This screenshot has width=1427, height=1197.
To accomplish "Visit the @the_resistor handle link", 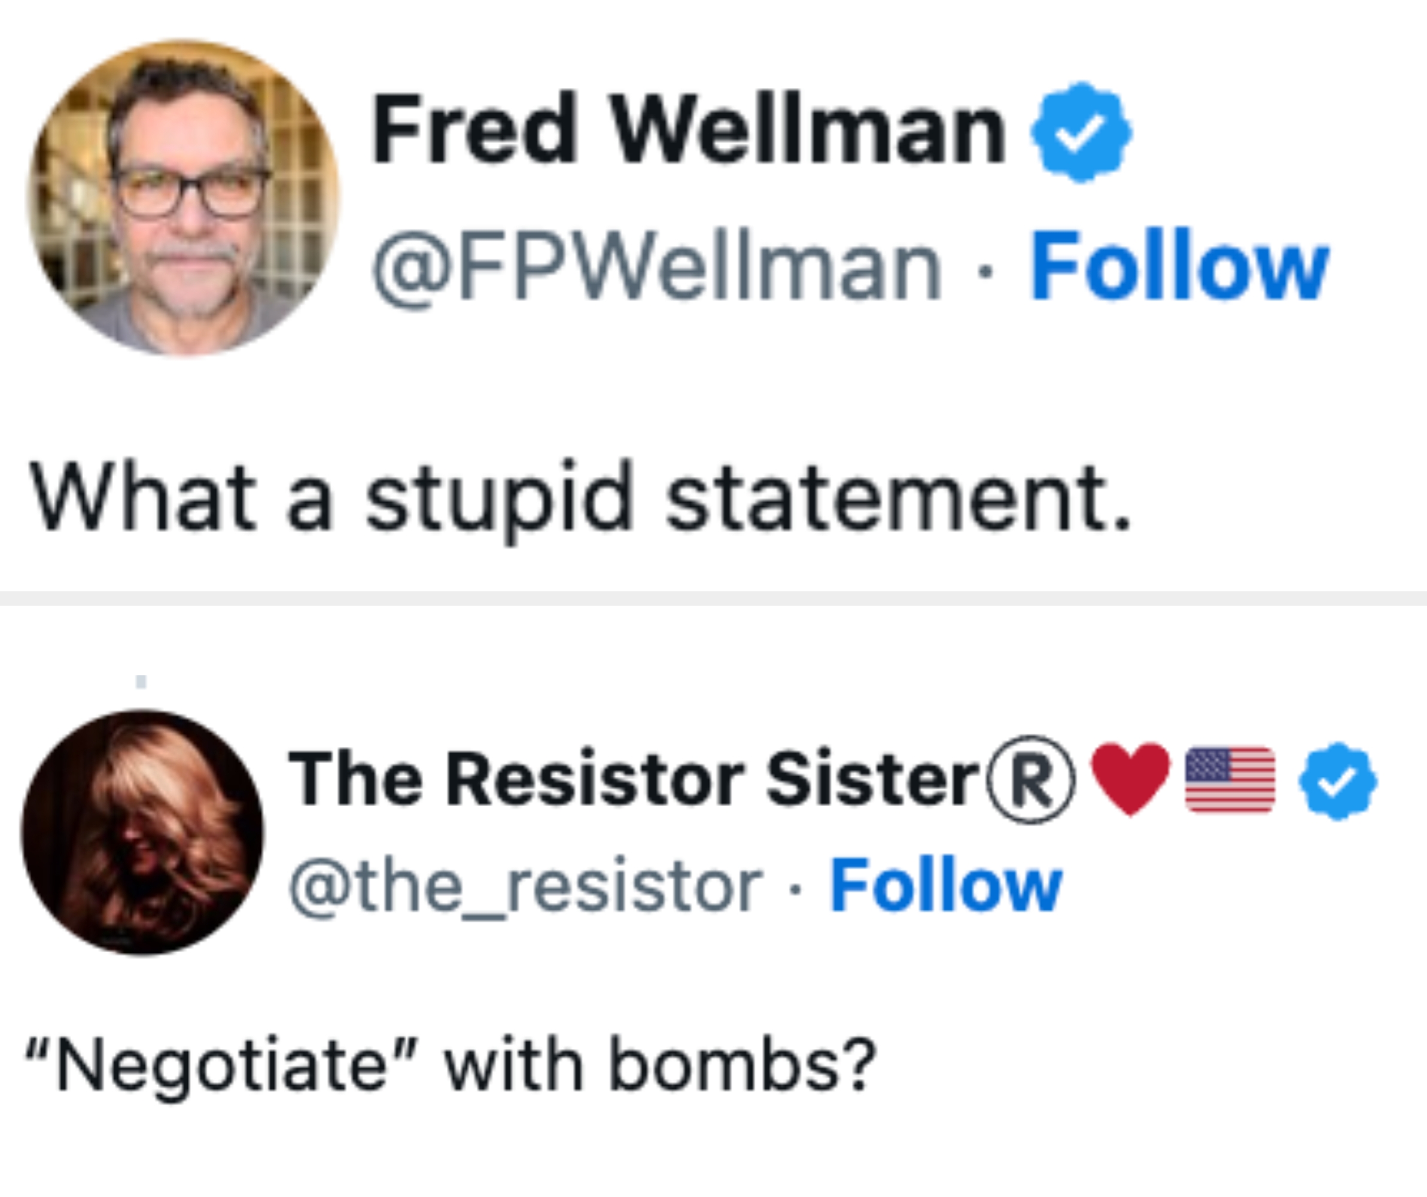I will 525,886.
